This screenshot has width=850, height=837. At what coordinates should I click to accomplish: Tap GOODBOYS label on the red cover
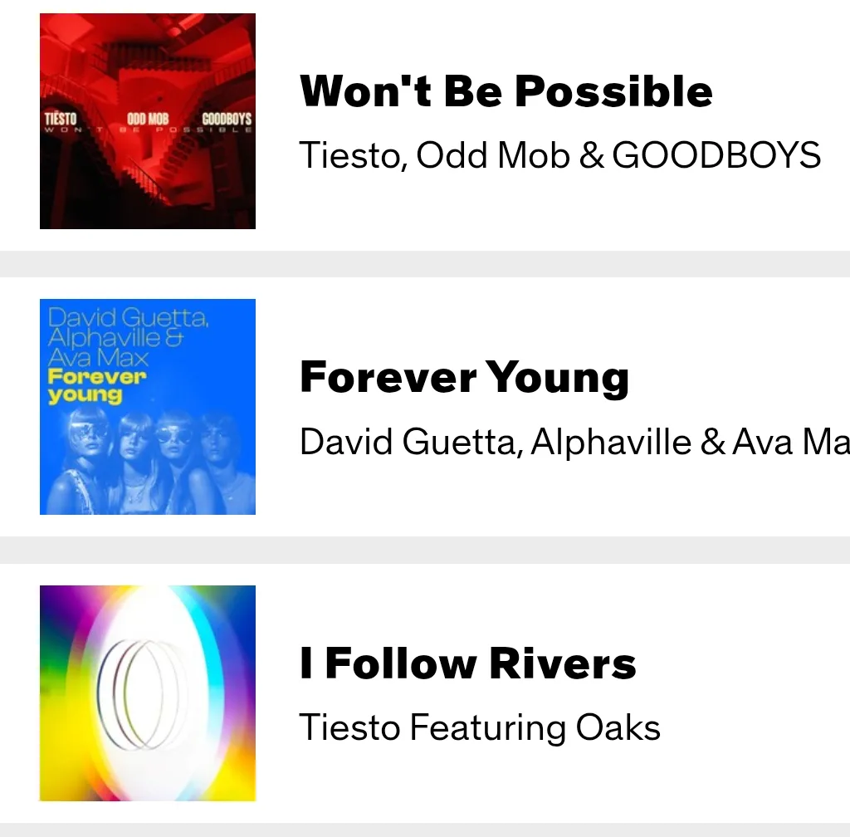[x=227, y=120]
